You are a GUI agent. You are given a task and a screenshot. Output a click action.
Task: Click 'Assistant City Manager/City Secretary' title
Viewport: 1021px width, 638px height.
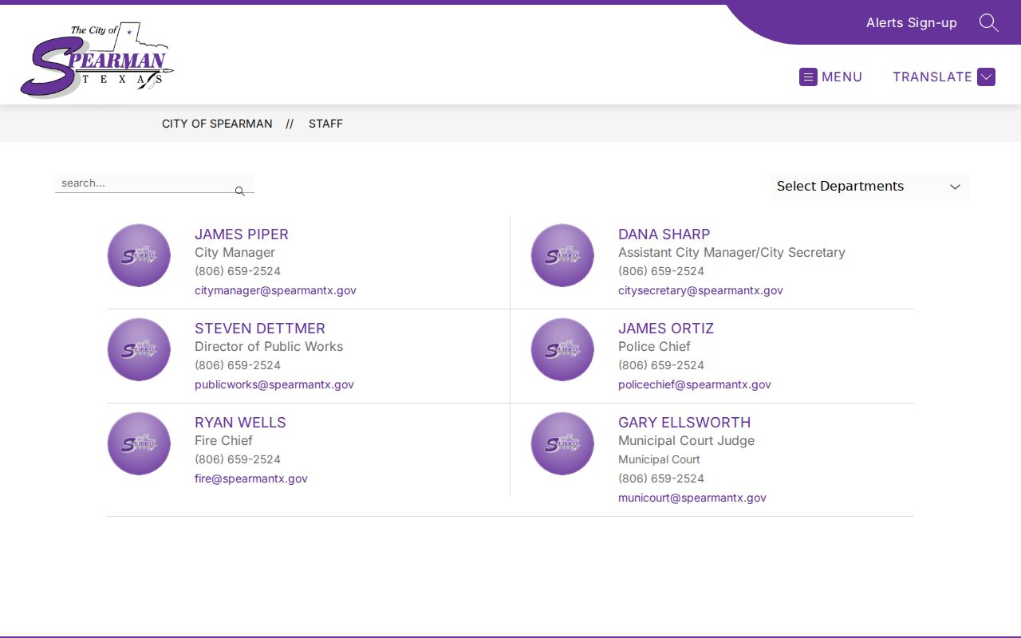point(731,253)
